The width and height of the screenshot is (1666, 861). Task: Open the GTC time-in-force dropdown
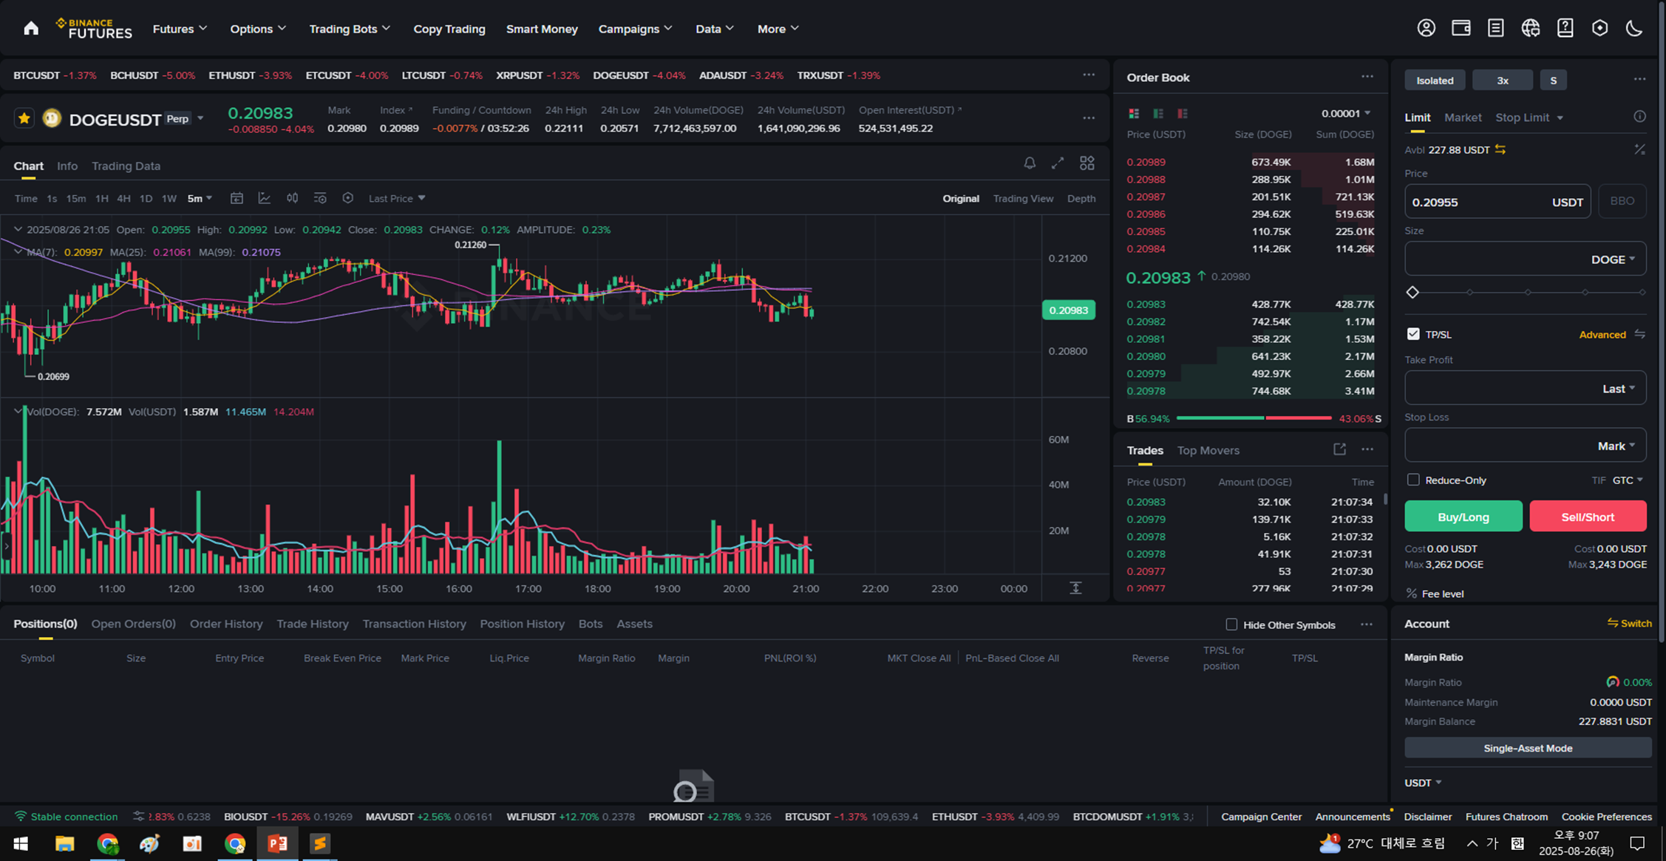pos(1628,480)
